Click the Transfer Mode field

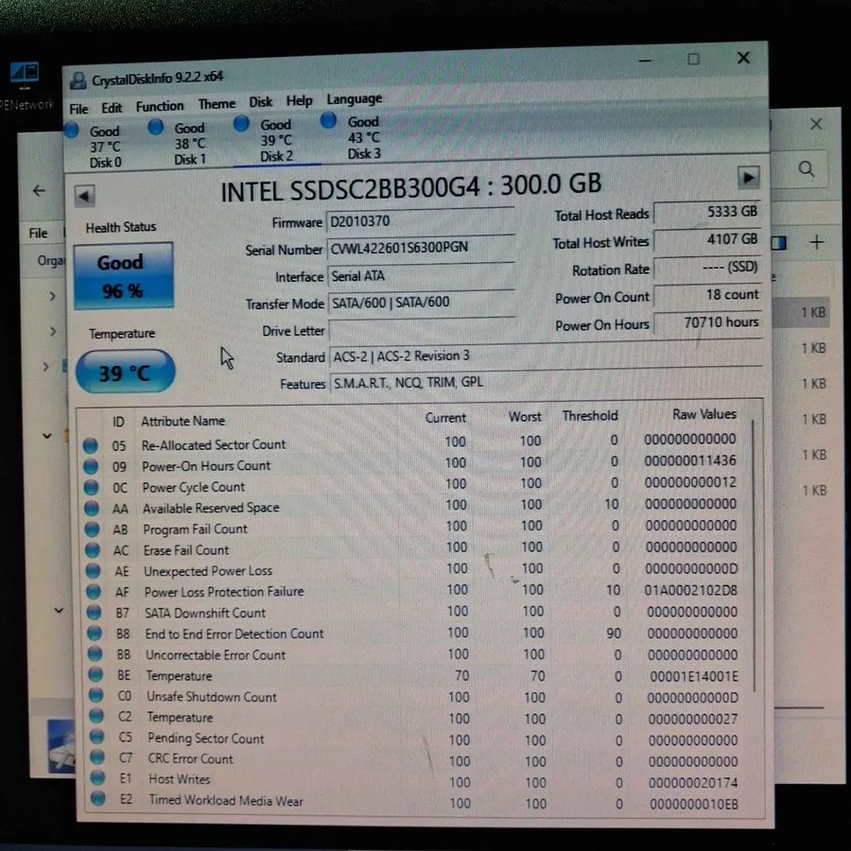tap(421, 302)
